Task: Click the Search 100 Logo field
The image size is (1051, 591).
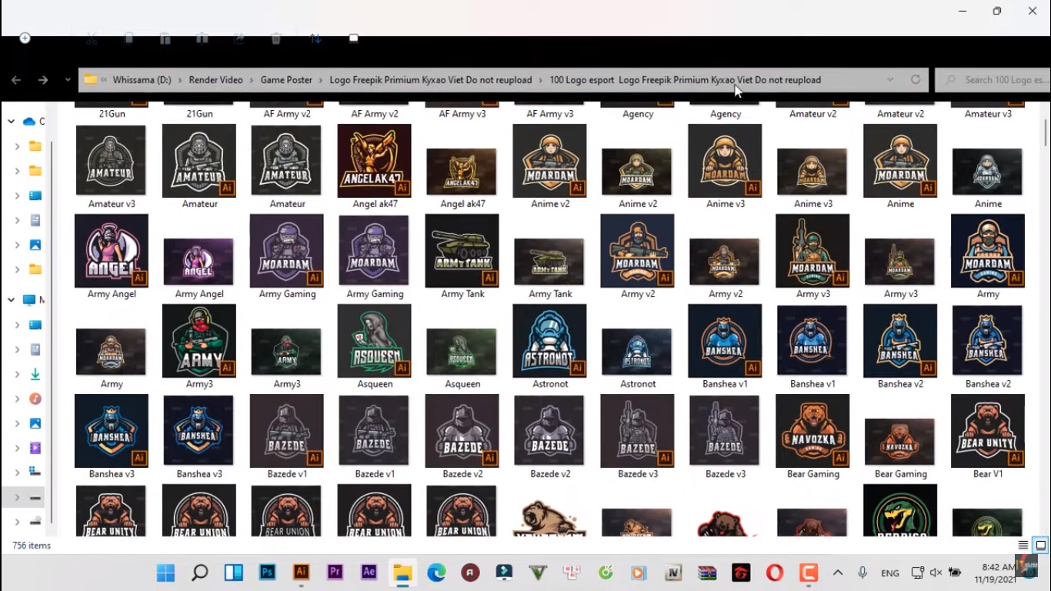Action: pyautogui.click(x=992, y=80)
